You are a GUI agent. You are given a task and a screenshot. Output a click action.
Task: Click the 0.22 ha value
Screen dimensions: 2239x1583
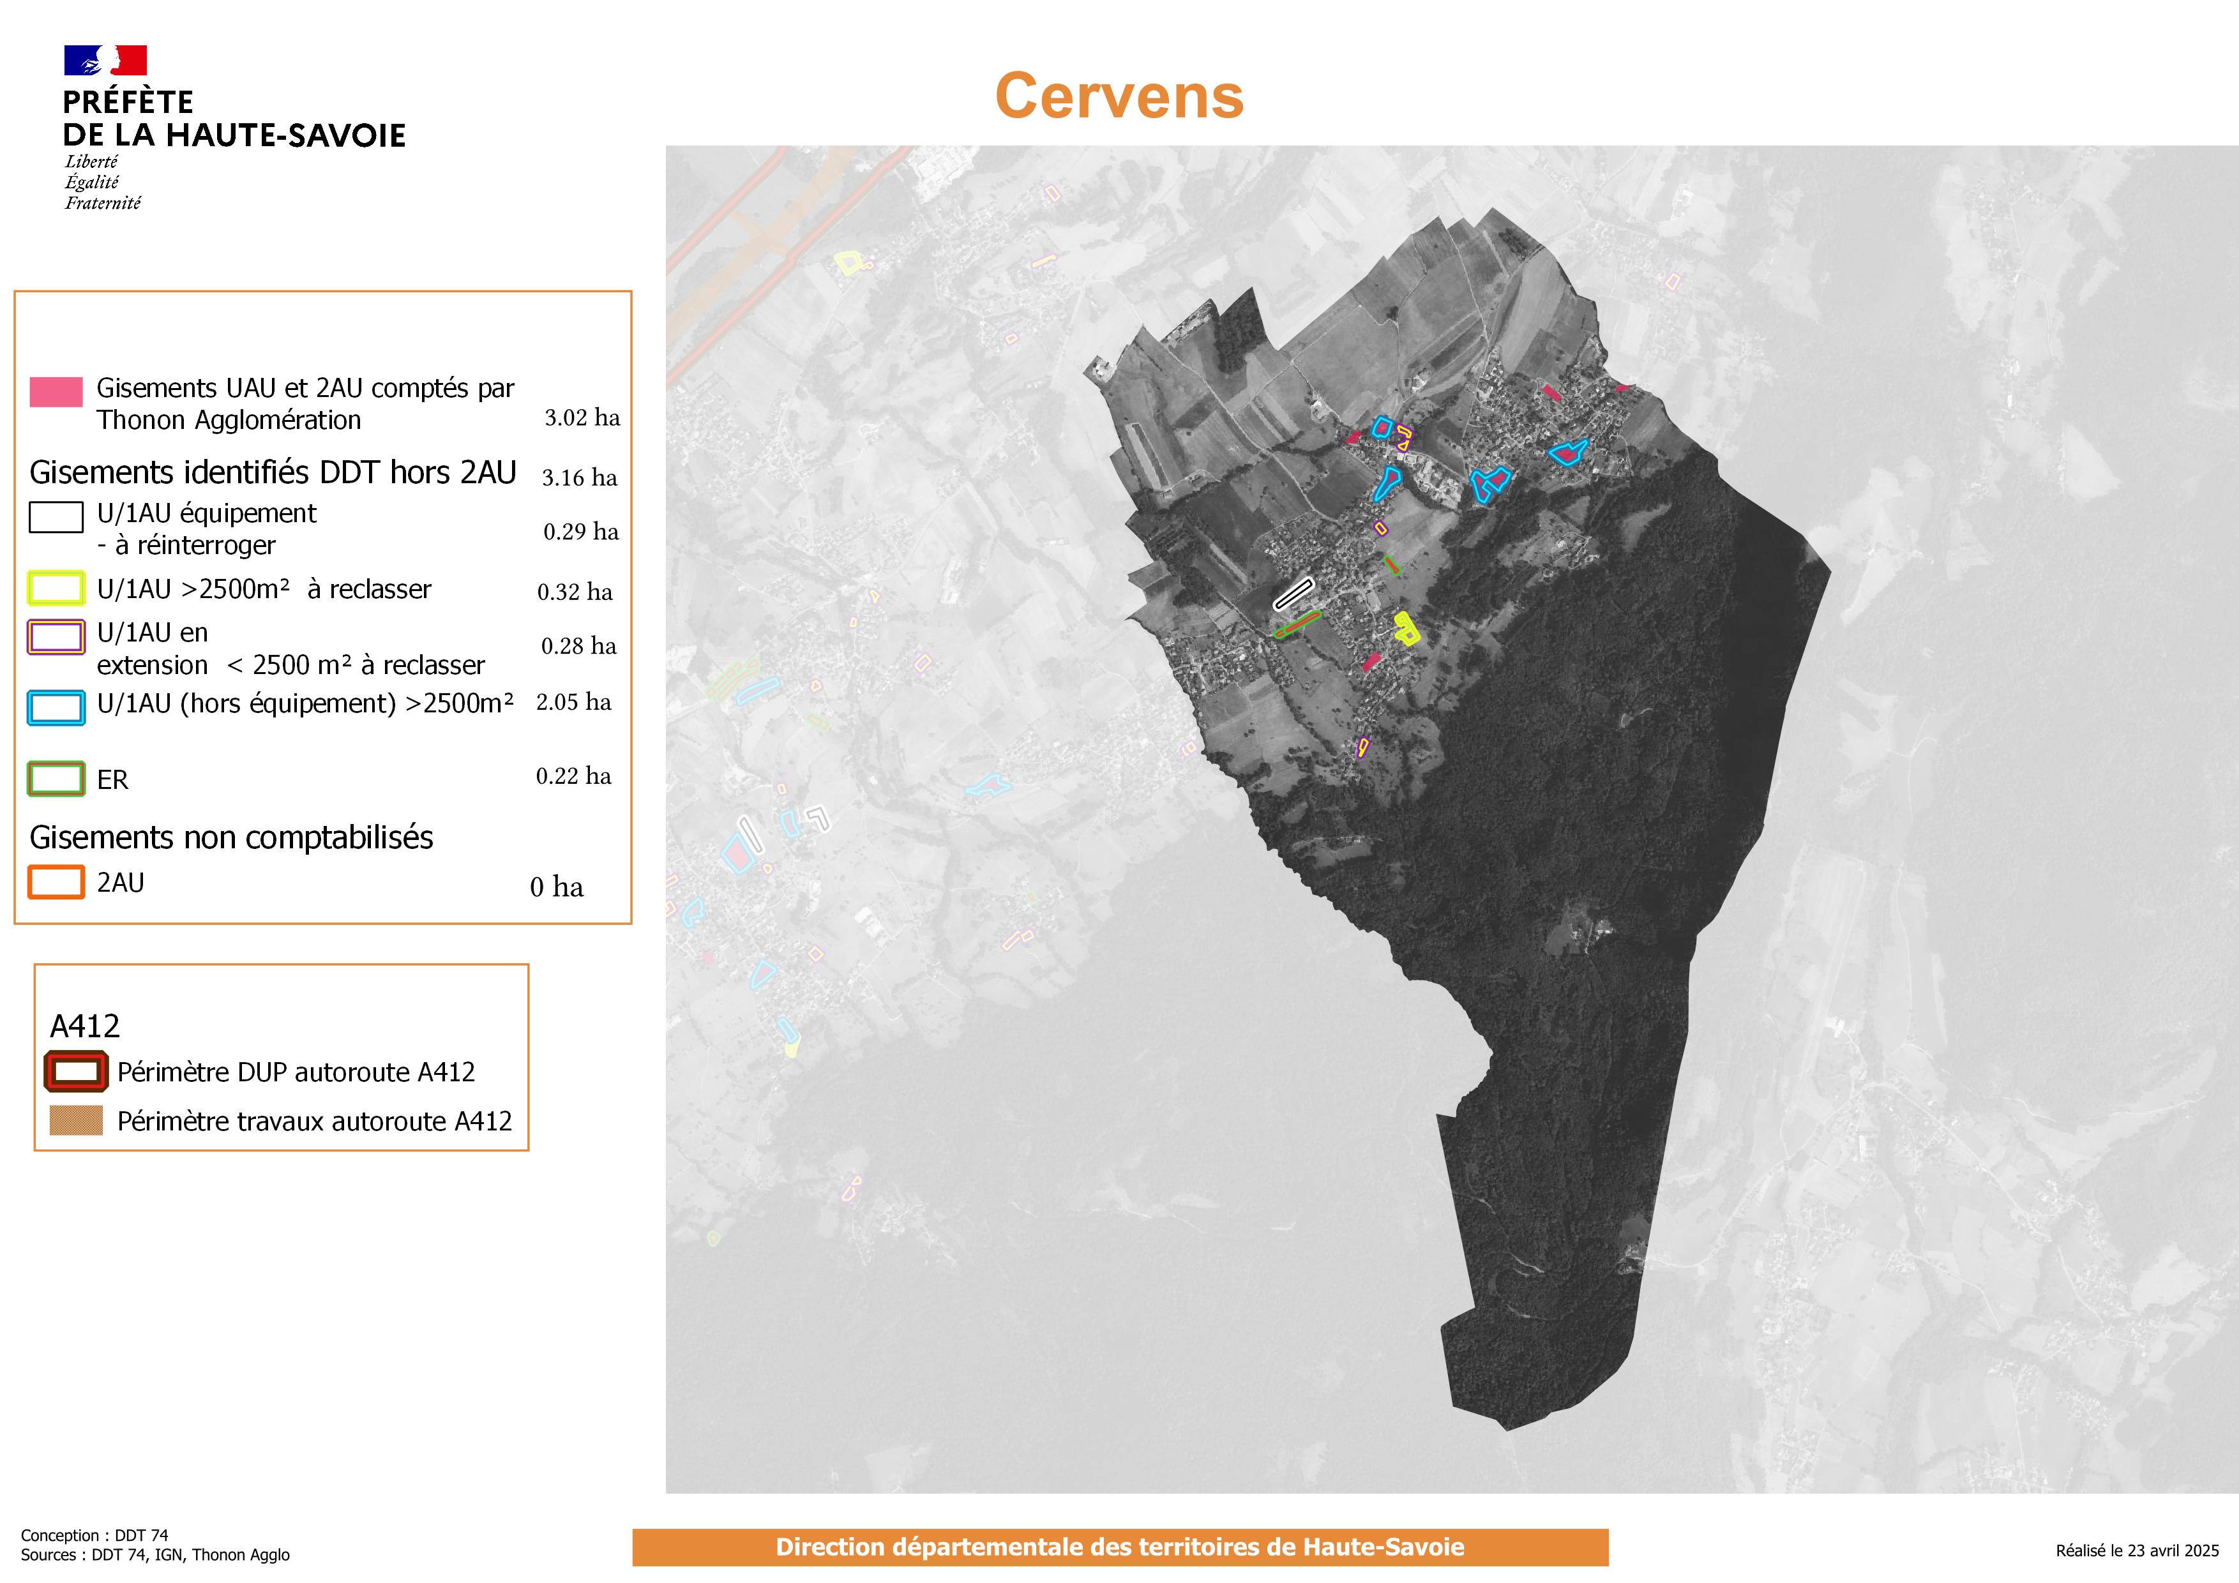(573, 776)
